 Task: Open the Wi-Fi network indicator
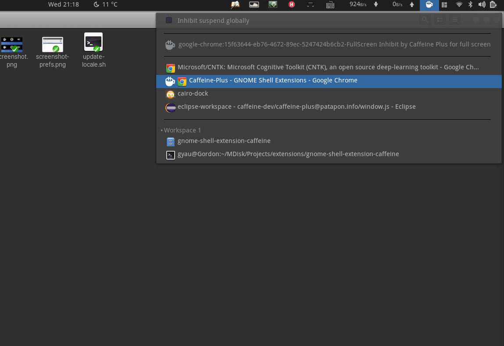459,4
